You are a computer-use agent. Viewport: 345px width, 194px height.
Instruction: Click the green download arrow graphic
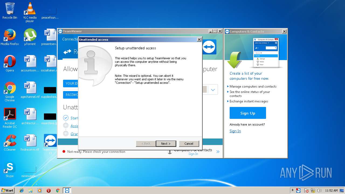click(234, 60)
